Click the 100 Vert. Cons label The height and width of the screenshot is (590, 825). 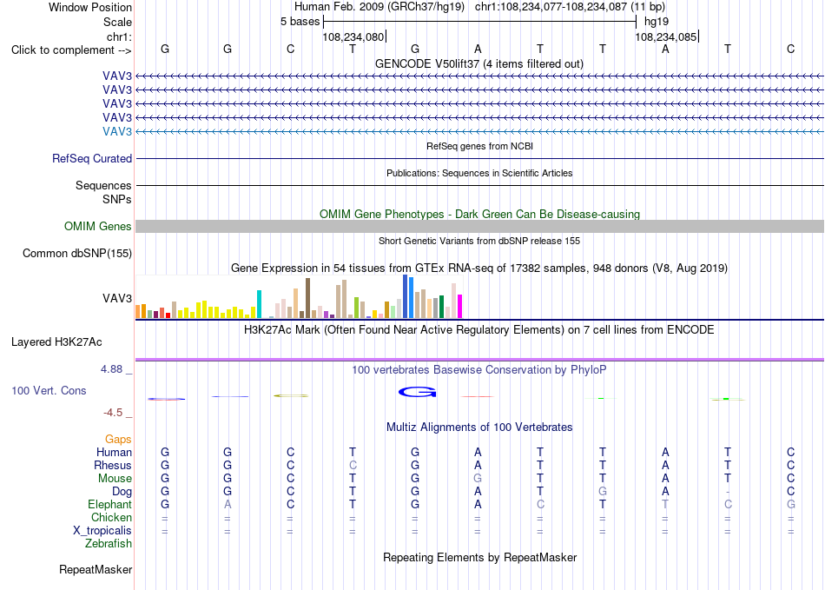[49, 390]
